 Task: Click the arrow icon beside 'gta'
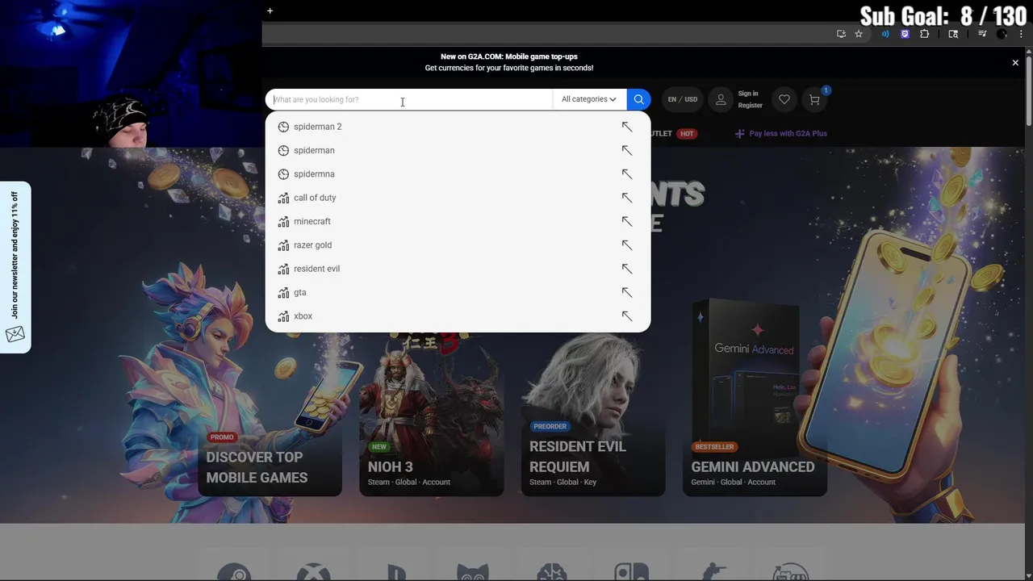pos(626,292)
